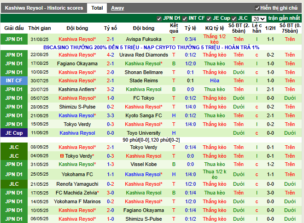The width and height of the screenshot is (304, 223).
Task: Open Kyoto Sanga FC team link
Action: click(x=143, y=115)
